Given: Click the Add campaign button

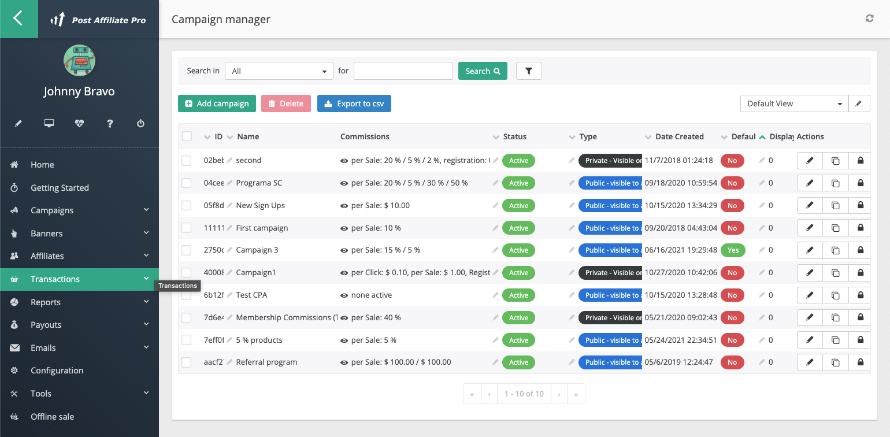Looking at the screenshot, I should coord(217,103).
